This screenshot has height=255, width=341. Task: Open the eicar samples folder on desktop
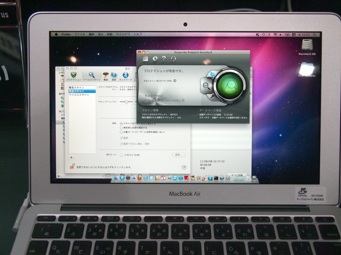click(306, 70)
